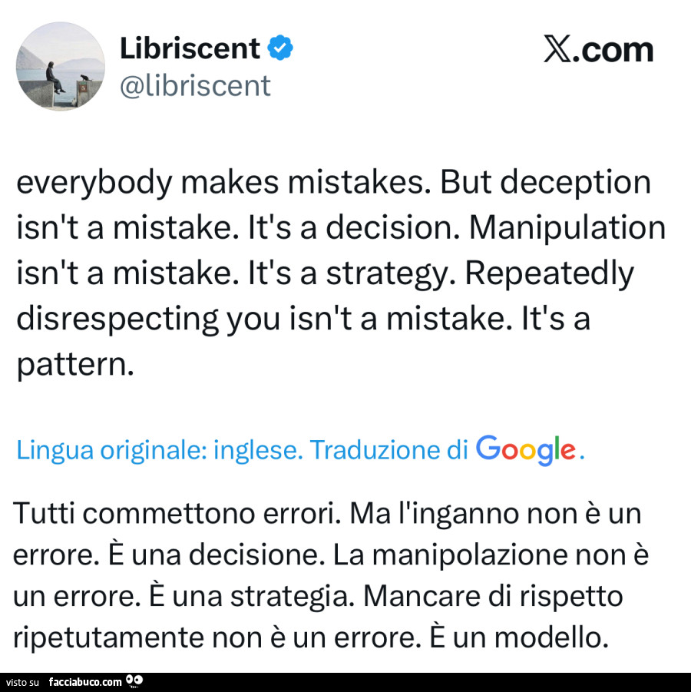Select the word 'deception' in the tweet

pyautogui.click(x=575, y=183)
